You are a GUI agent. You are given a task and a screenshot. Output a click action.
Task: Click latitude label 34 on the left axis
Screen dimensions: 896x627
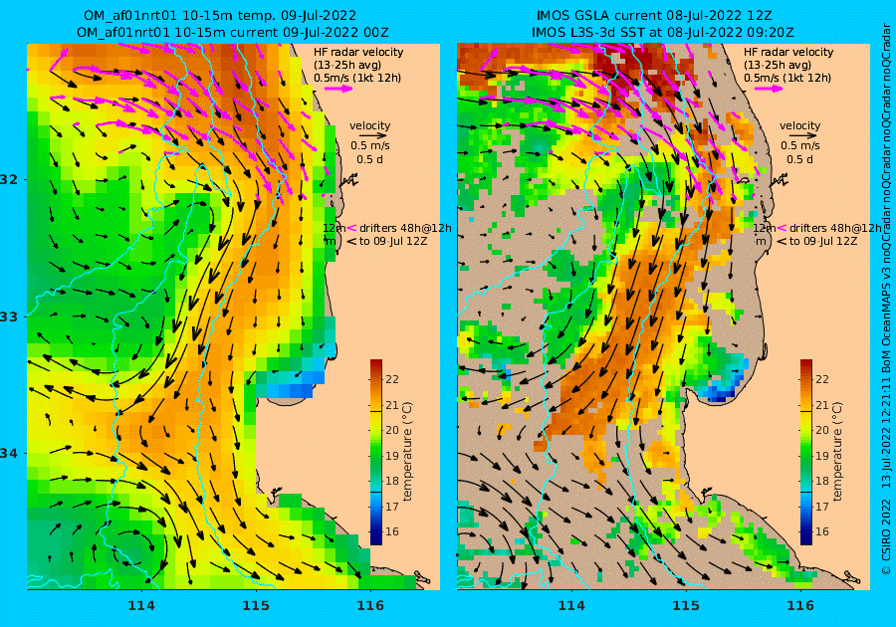[x=9, y=454]
